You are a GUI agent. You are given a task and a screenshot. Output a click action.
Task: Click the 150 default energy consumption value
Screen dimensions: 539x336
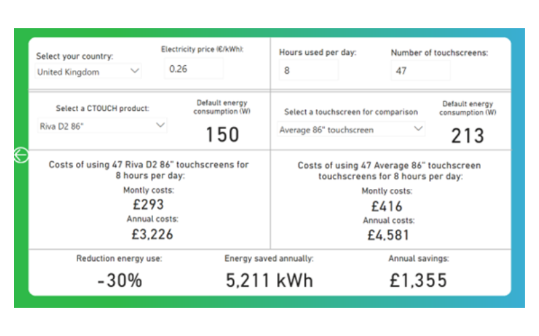pyautogui.click(x=222, y=134)
